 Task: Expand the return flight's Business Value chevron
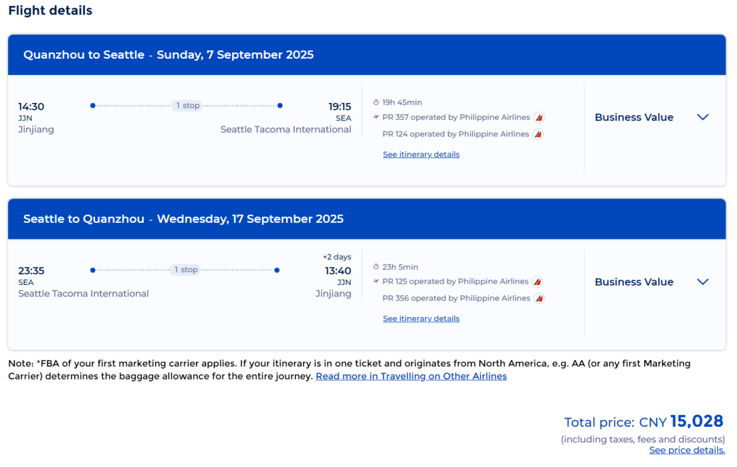point(703,282)
